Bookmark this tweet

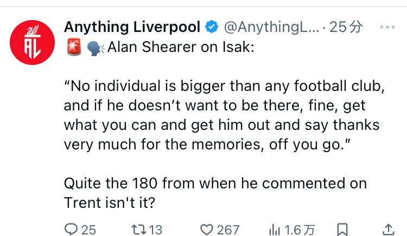click(342, 230)
